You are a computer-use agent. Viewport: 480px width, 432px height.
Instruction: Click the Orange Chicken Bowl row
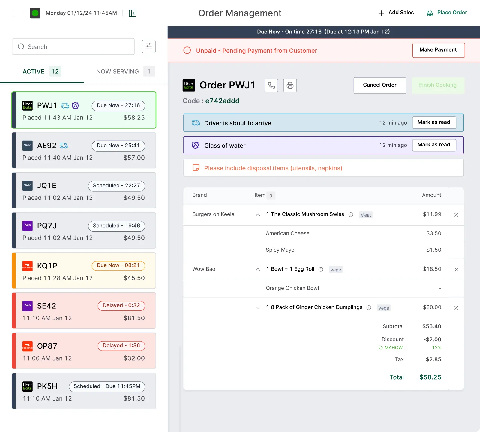[x=323, y=289]
